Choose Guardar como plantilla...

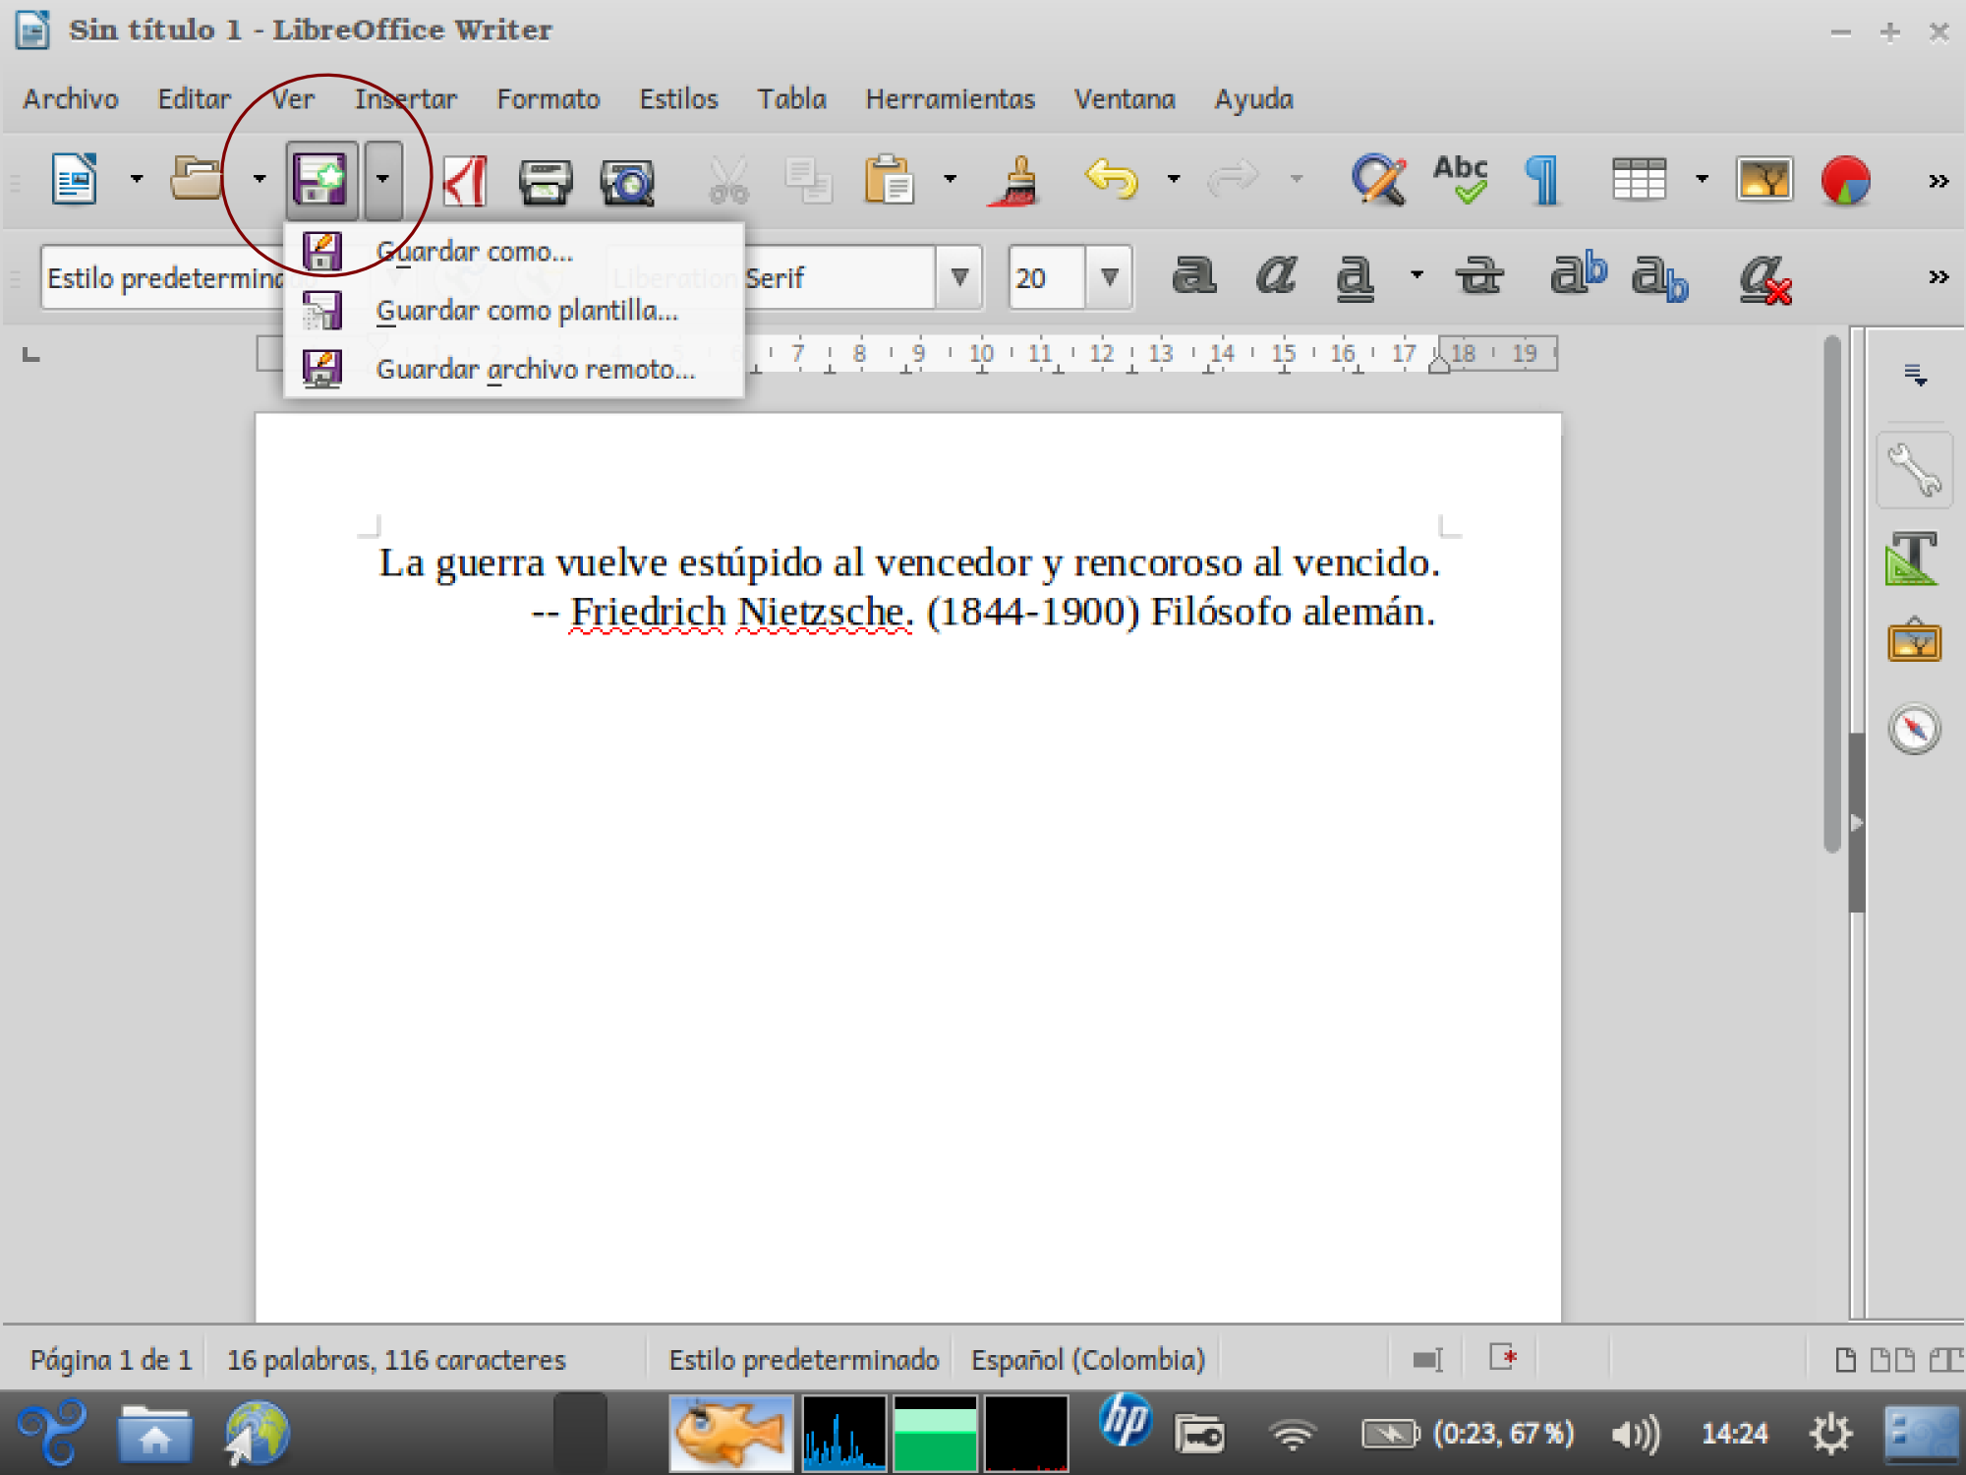pyautogui.click(x=513, y=311)
